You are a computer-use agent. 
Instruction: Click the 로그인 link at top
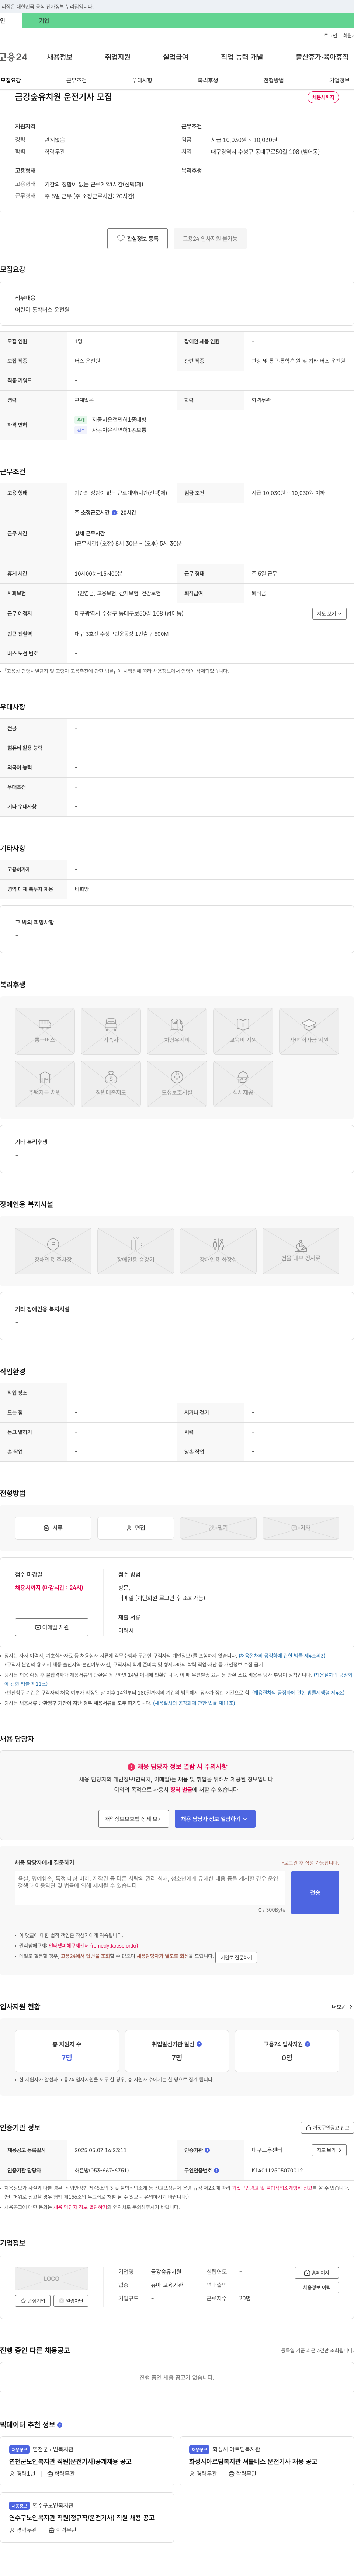pos(330,35)
